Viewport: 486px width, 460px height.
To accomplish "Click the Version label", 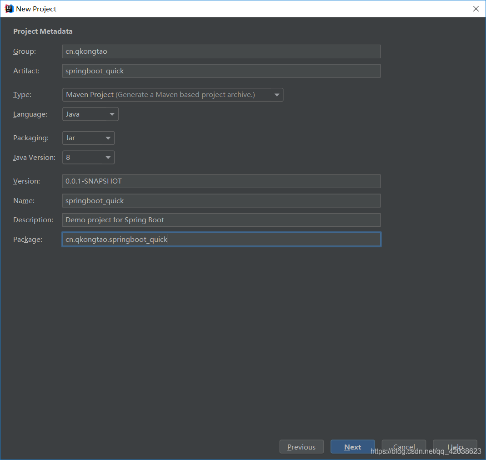I will 26,181.
